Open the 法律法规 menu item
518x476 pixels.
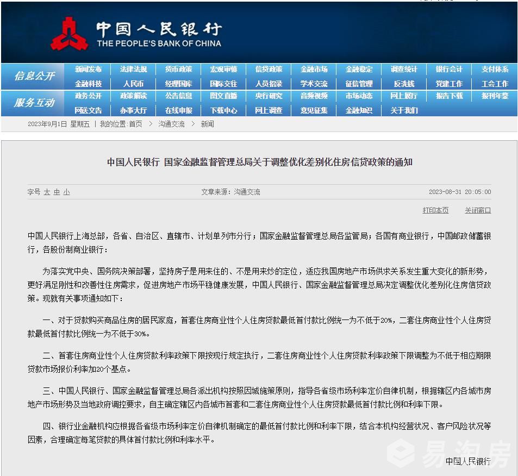click(x=134, y=69)
